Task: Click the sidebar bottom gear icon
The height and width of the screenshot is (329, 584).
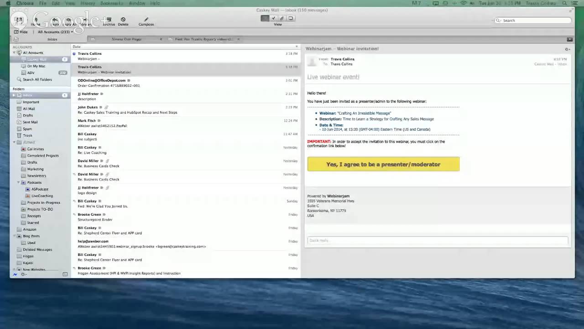Action: tap(24, 274)
